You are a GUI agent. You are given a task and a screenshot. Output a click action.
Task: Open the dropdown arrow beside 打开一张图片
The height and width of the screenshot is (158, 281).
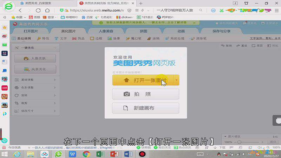[x=176, y=80]
